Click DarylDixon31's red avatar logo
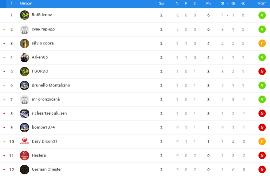Image resolution: width=270 pixels, height=176 pixels. [24, 141]
